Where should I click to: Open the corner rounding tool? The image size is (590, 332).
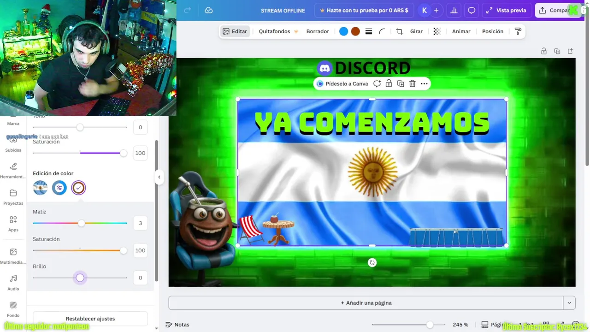click(x=382, y=31)
